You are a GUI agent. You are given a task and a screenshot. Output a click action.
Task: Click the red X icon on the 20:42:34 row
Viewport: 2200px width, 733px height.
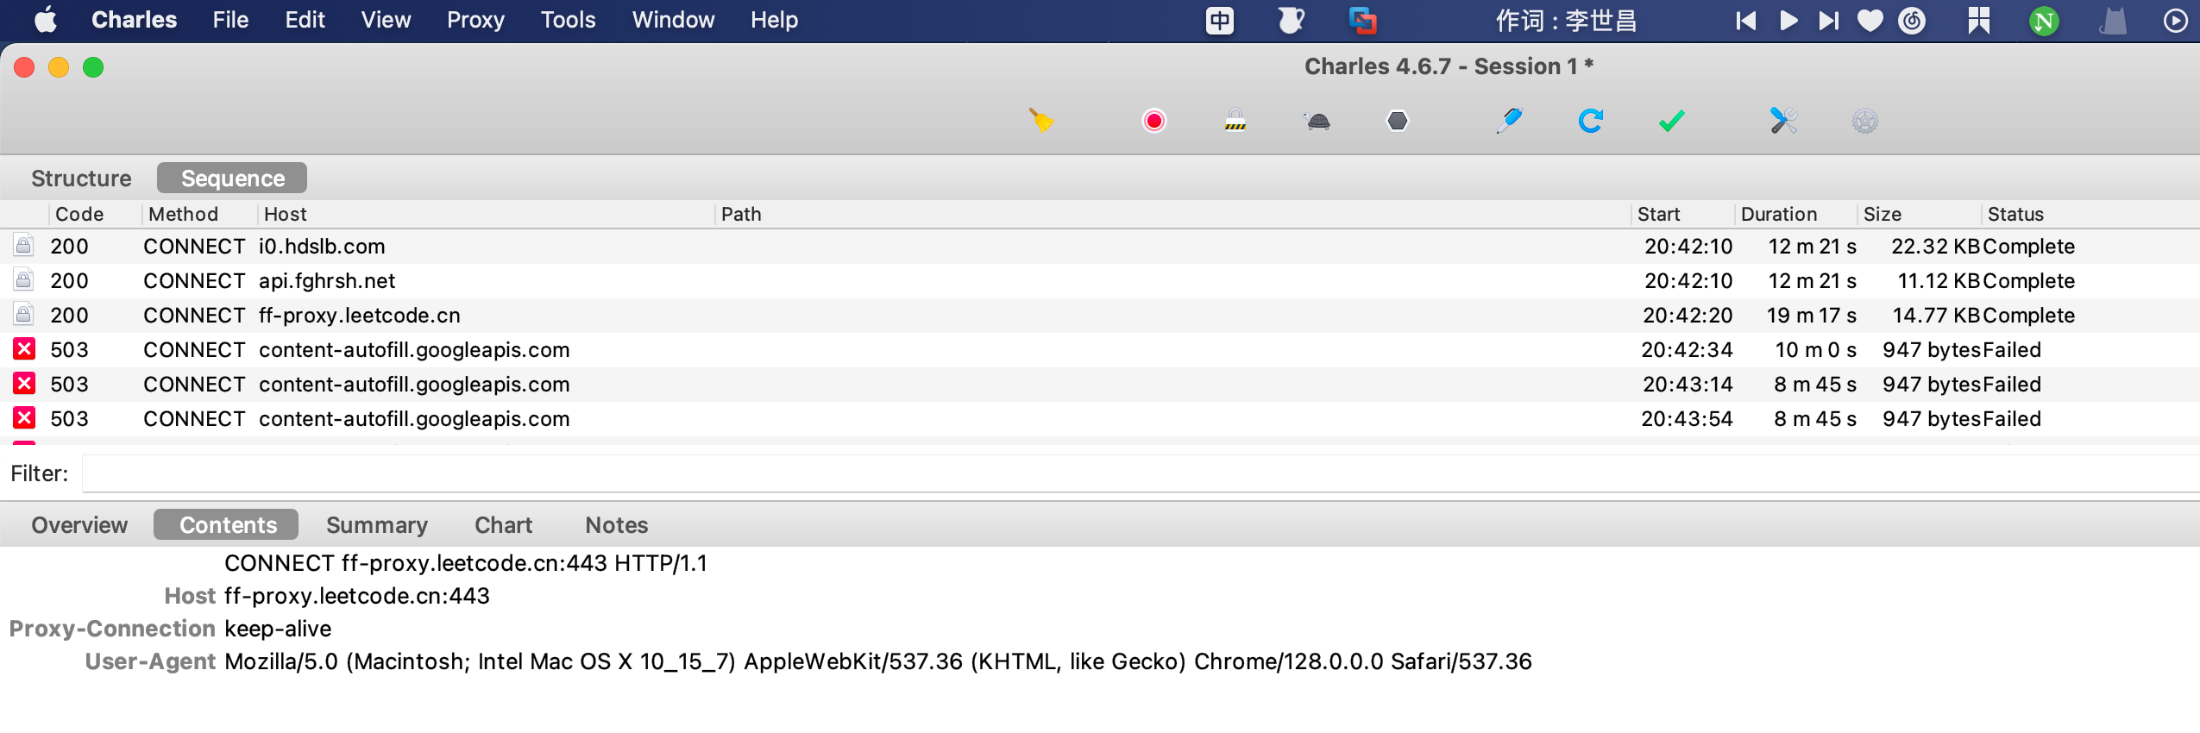click(x=24, y=349)
